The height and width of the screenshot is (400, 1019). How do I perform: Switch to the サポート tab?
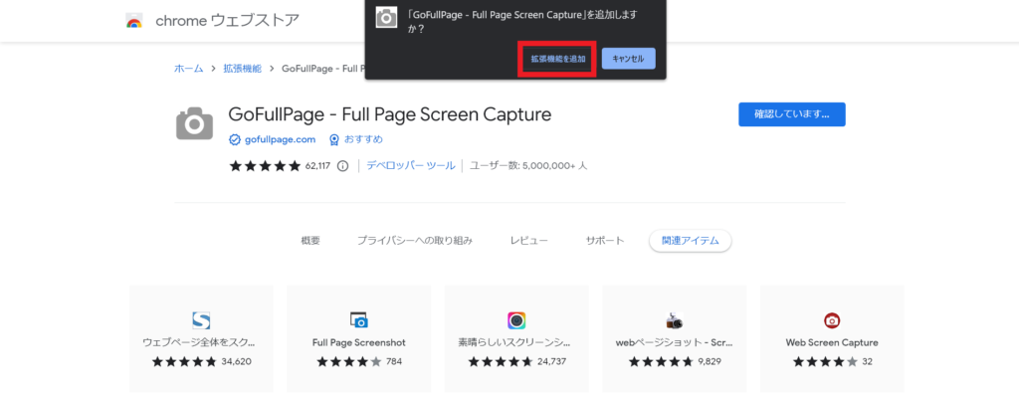(605, 241)
